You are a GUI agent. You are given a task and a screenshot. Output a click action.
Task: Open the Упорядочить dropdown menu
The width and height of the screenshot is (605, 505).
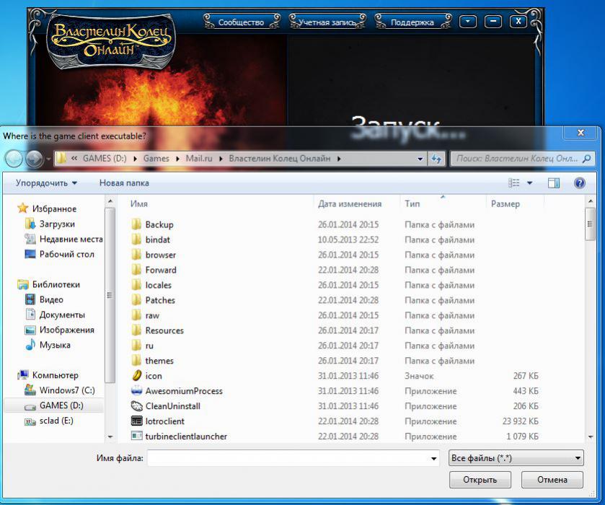click(x=46, y=183)
